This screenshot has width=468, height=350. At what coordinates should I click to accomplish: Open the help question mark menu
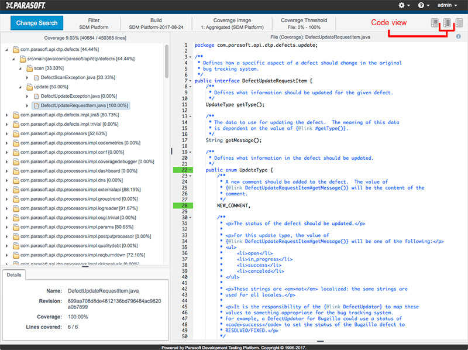pos(424,5)
